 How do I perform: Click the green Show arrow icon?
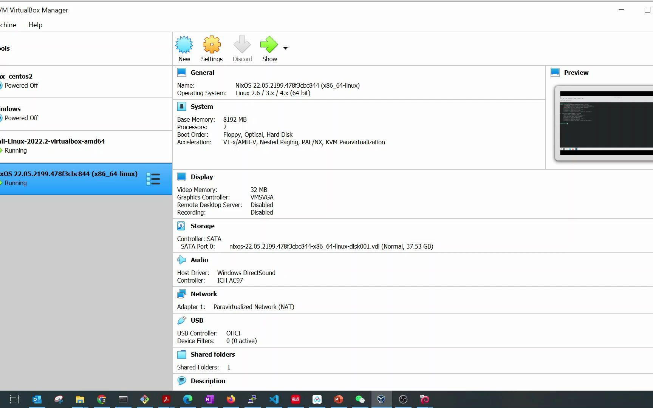[269, 45]
